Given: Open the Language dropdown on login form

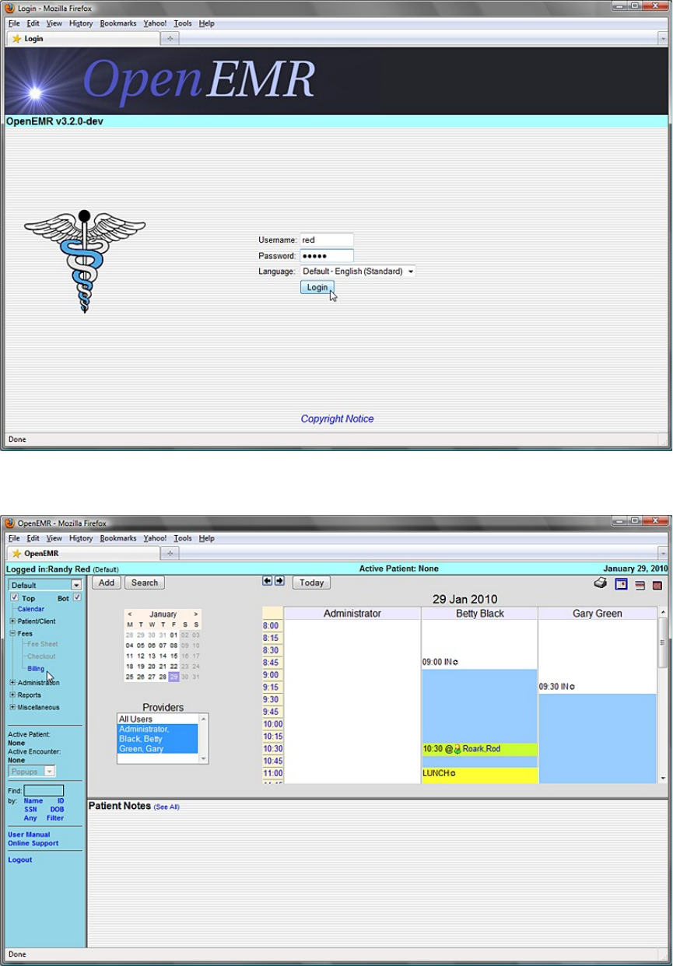Looking at the screenshot, I should pyautogui.click(x=358, y=271).
